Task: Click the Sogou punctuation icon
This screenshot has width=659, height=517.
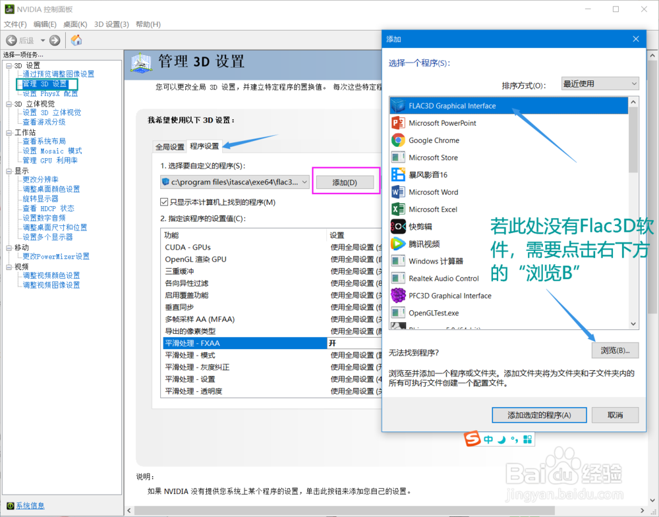Action: [x=515, y=440]
